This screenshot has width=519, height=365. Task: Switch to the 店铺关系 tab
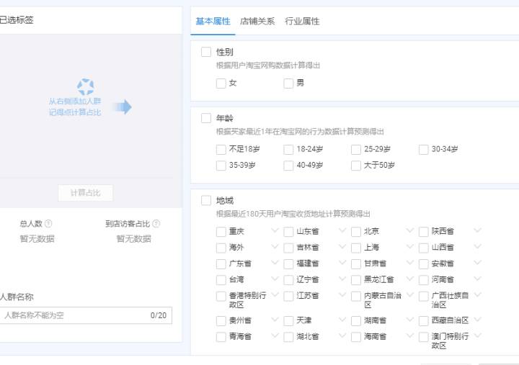(257, 21)
